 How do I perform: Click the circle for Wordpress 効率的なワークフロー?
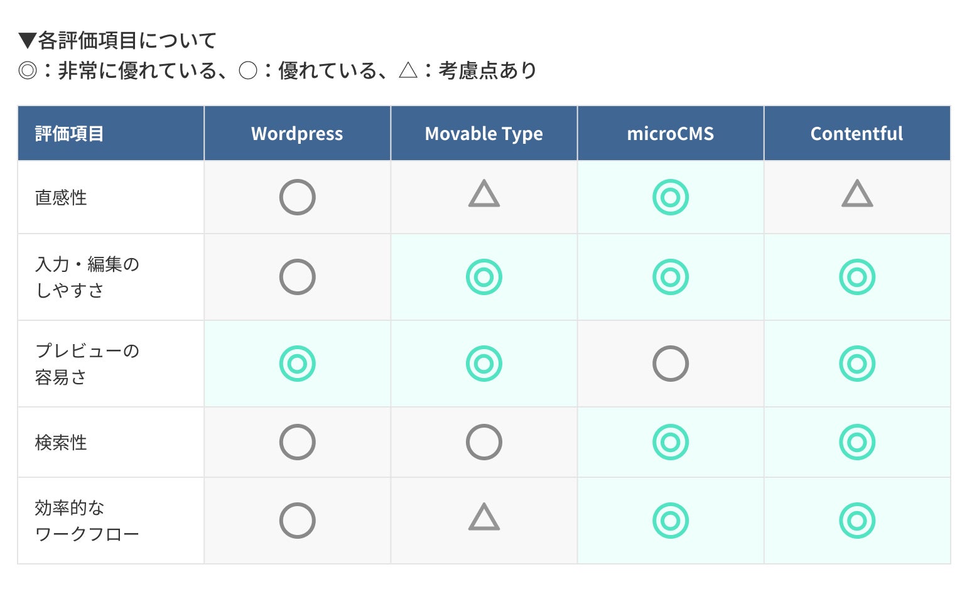[x=297, y=521]
